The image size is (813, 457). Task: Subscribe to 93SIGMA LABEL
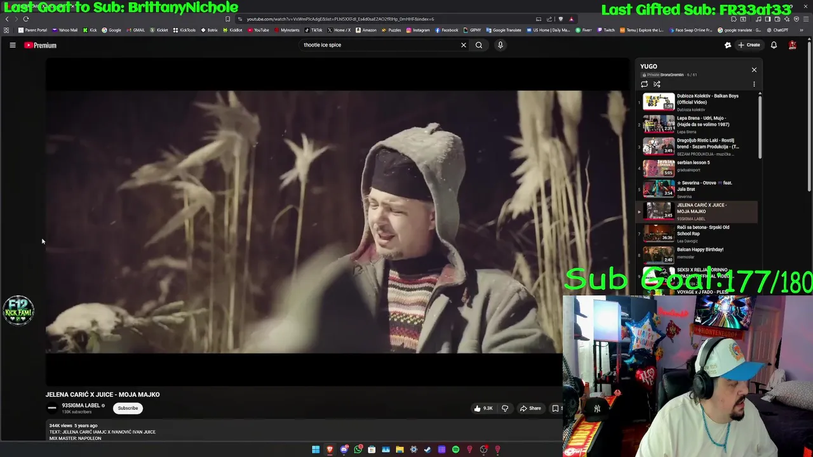click(x=128, y=408)
